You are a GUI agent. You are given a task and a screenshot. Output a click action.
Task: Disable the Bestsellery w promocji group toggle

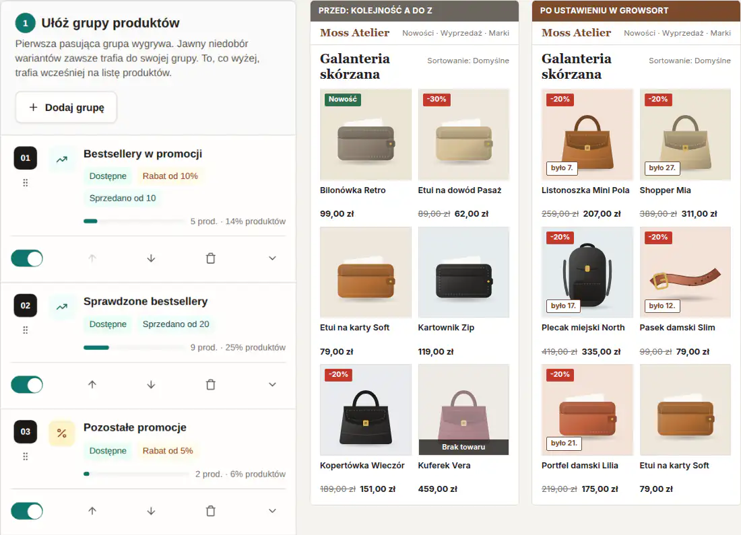point(27,258)
